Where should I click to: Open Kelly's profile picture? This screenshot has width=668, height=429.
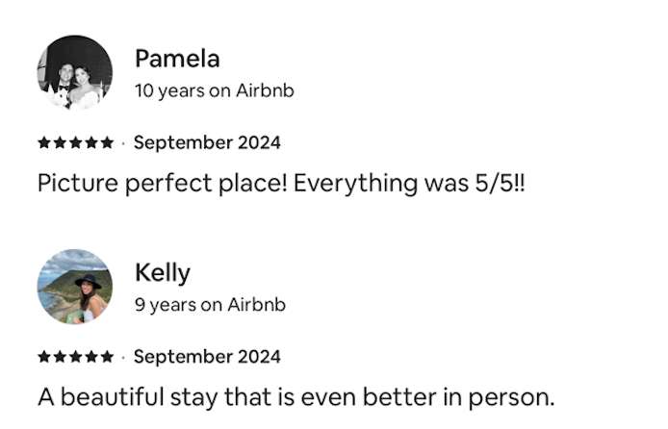coord(74,287)
